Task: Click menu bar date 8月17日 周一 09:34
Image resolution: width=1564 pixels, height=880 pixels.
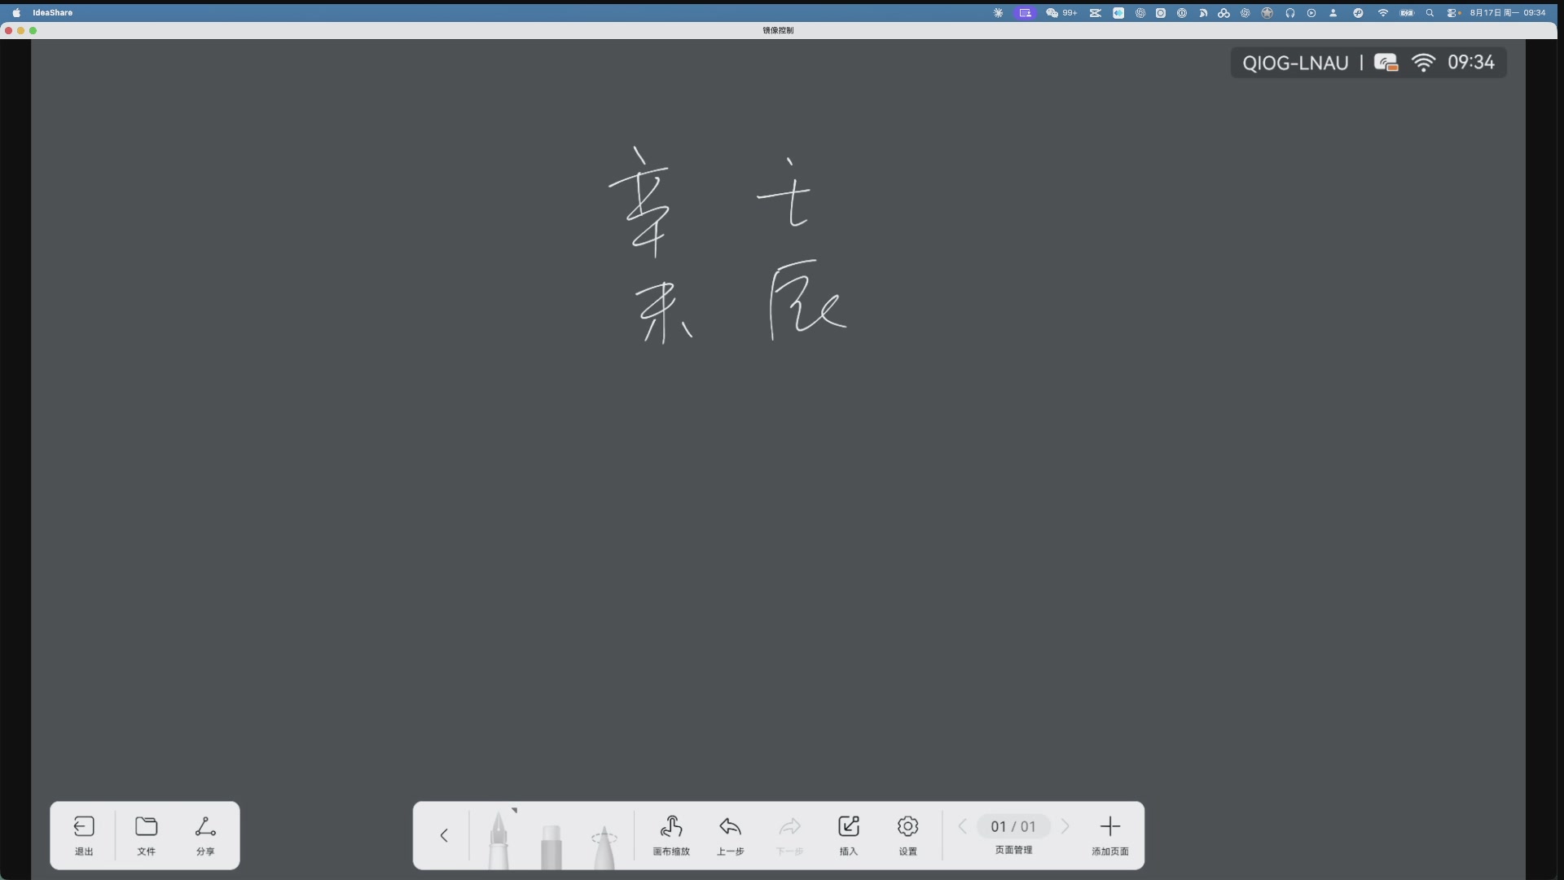Action: pyautogui.click(x=1507, y=12)
